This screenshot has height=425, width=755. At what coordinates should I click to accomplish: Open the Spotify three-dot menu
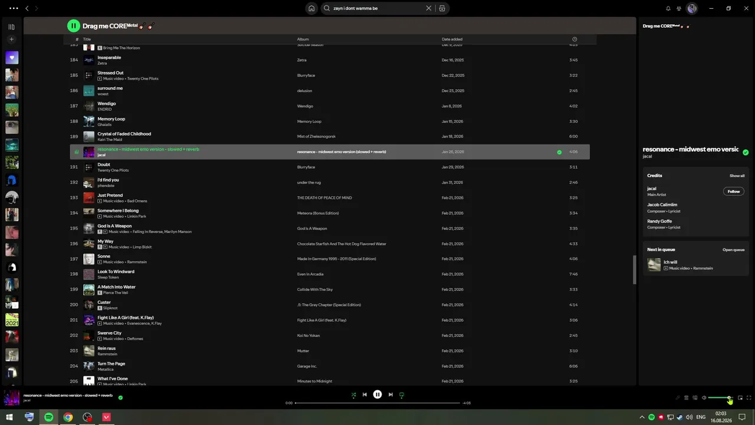[14, 8]
